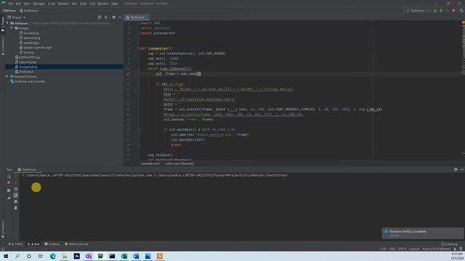Open the Edit menu
This screenshot has height=261, width=465.
[18, 4]
